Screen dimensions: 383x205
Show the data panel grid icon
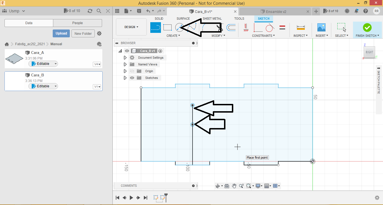point(117,11)
